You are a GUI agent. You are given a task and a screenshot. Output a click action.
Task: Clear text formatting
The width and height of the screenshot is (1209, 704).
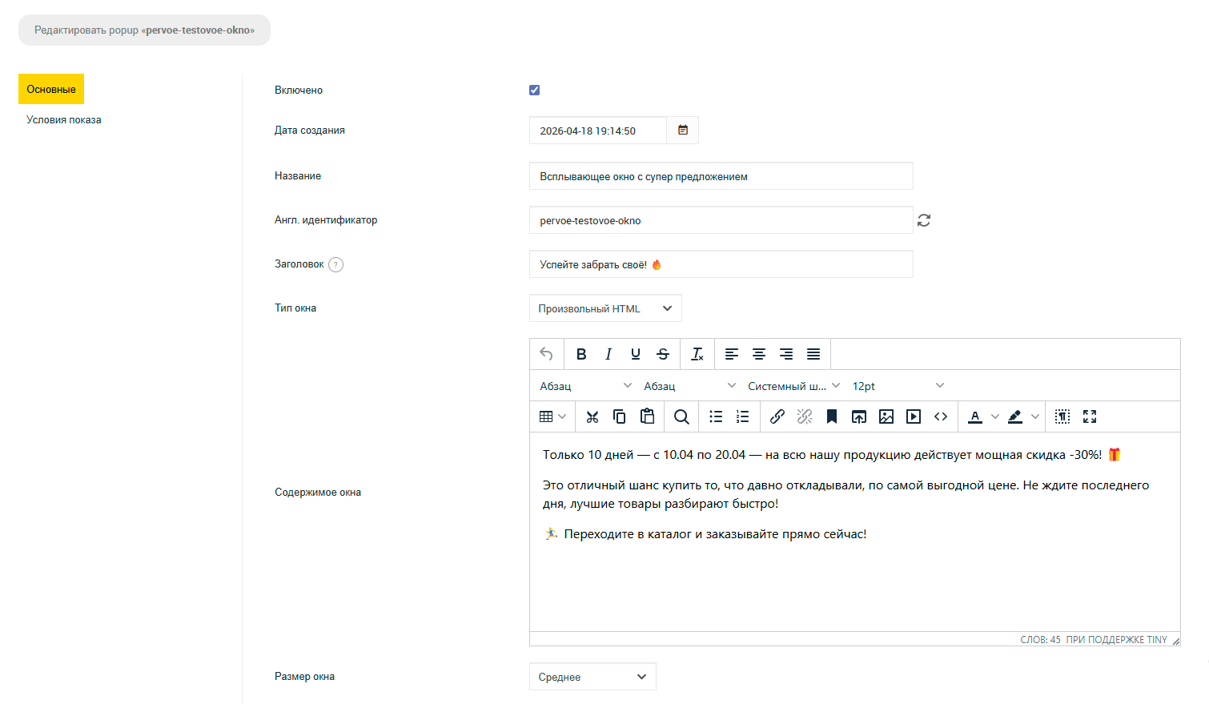click(x=697, y=354)
